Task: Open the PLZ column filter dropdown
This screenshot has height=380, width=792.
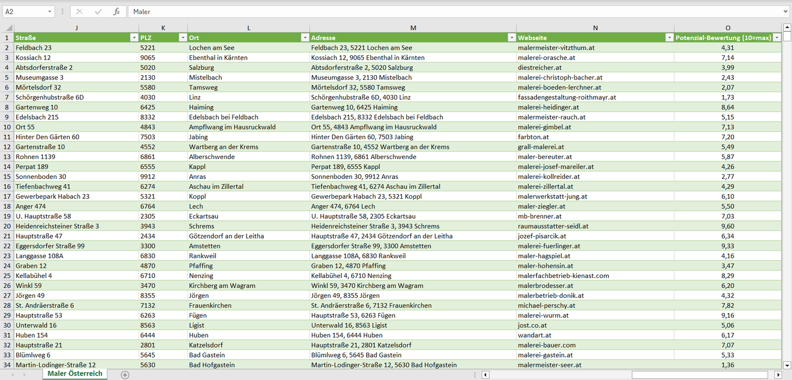Action: 183,38
